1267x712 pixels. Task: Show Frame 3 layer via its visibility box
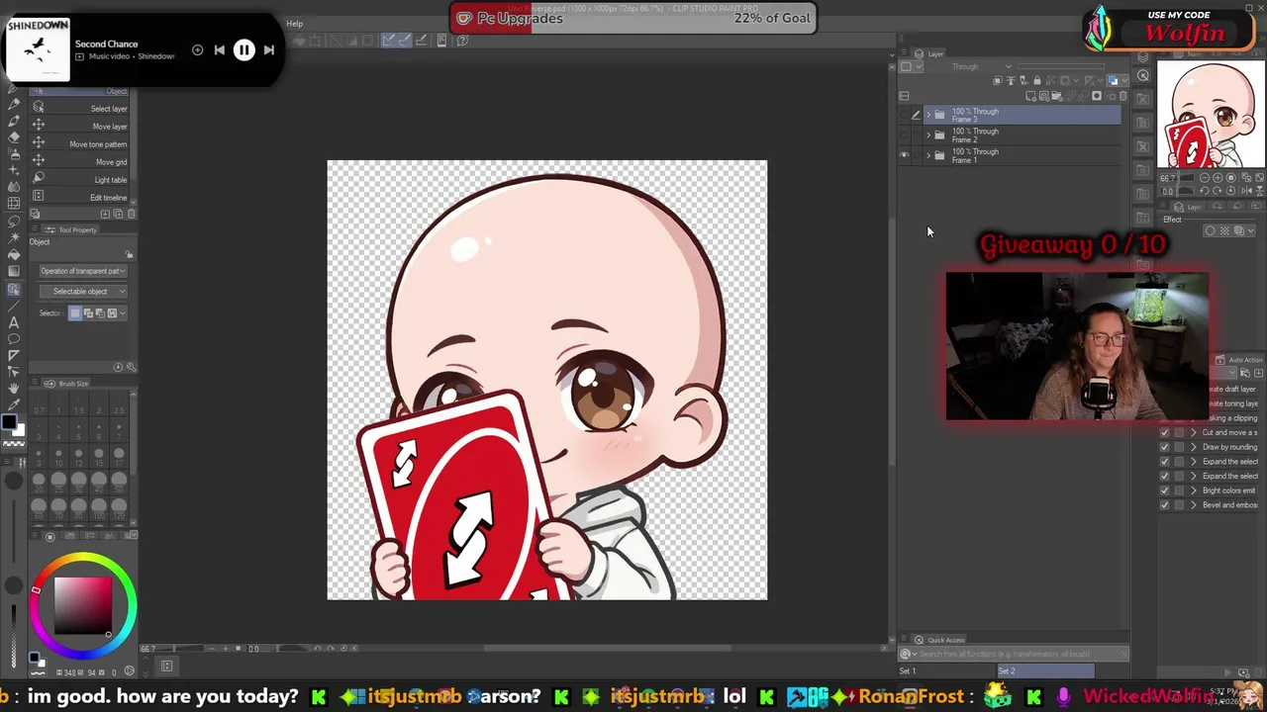[904, 115]
